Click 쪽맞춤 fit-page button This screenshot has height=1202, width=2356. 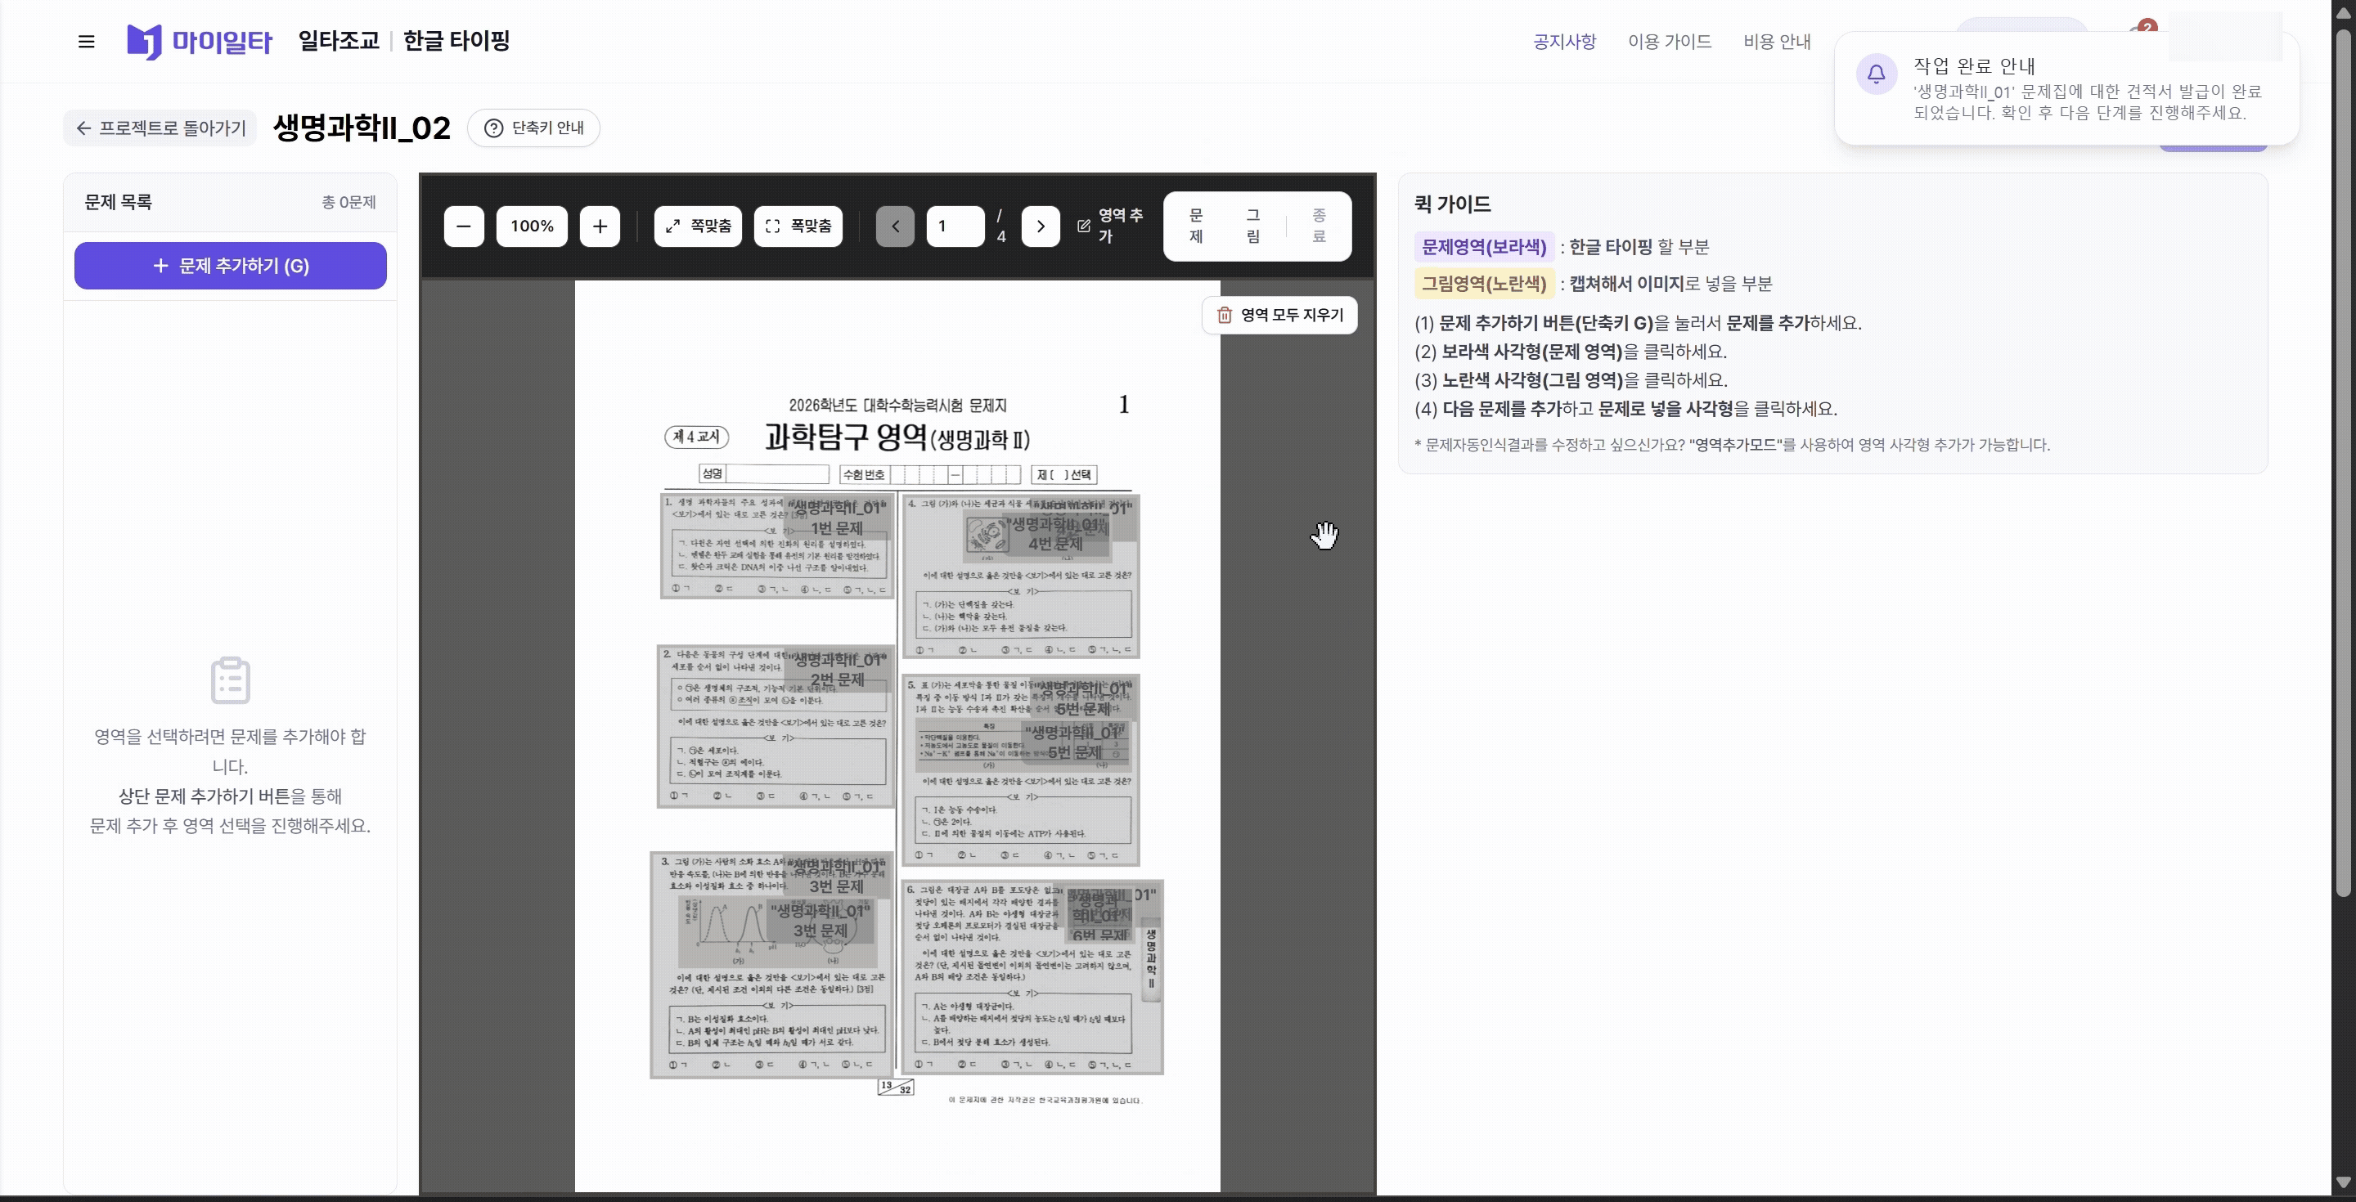pyautogui.click(x=698, y=226)
